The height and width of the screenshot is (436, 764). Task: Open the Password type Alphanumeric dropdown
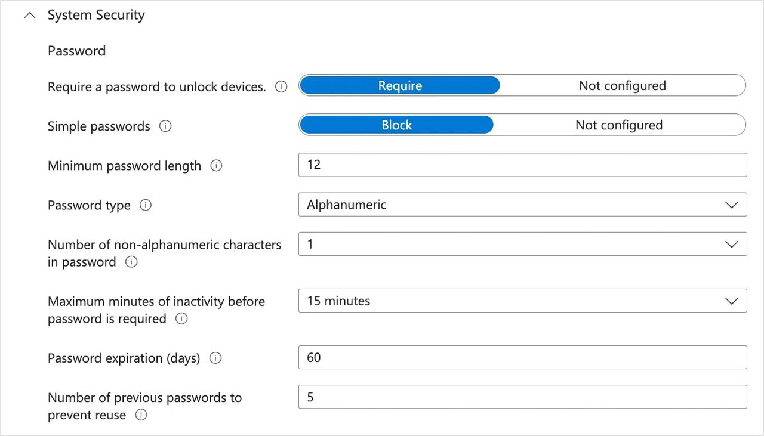tap(522, 205)
